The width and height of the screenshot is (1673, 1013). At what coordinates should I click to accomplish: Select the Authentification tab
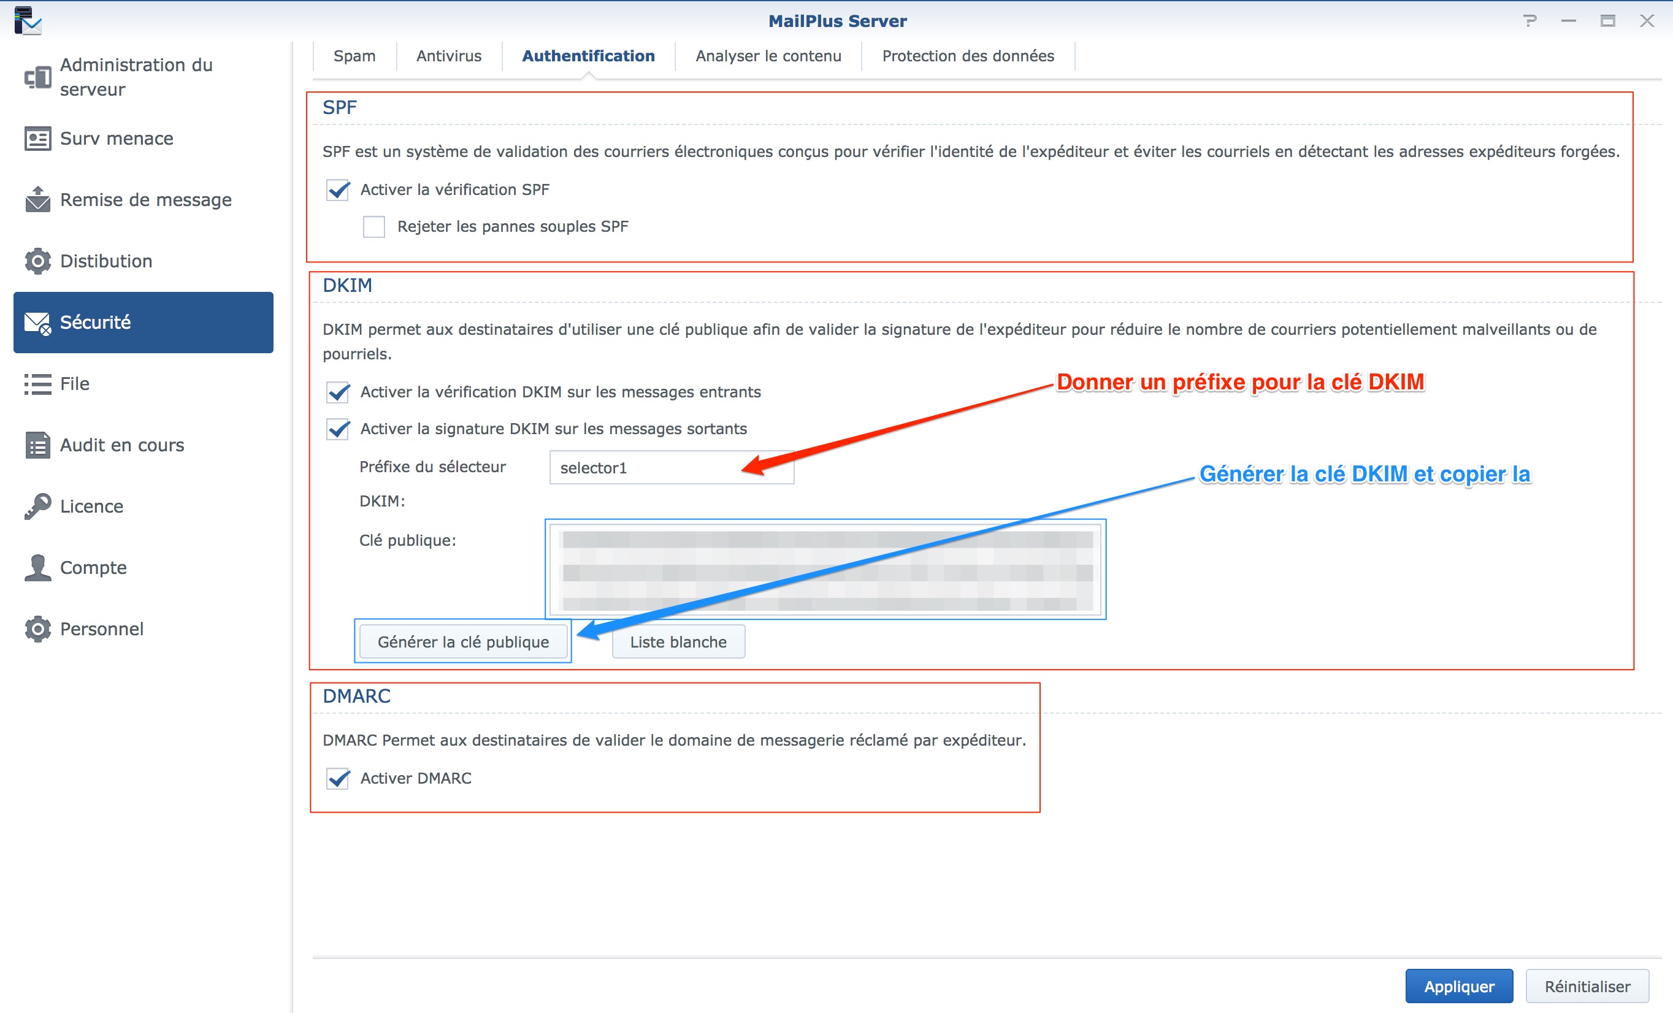click(x=589, y=56)
